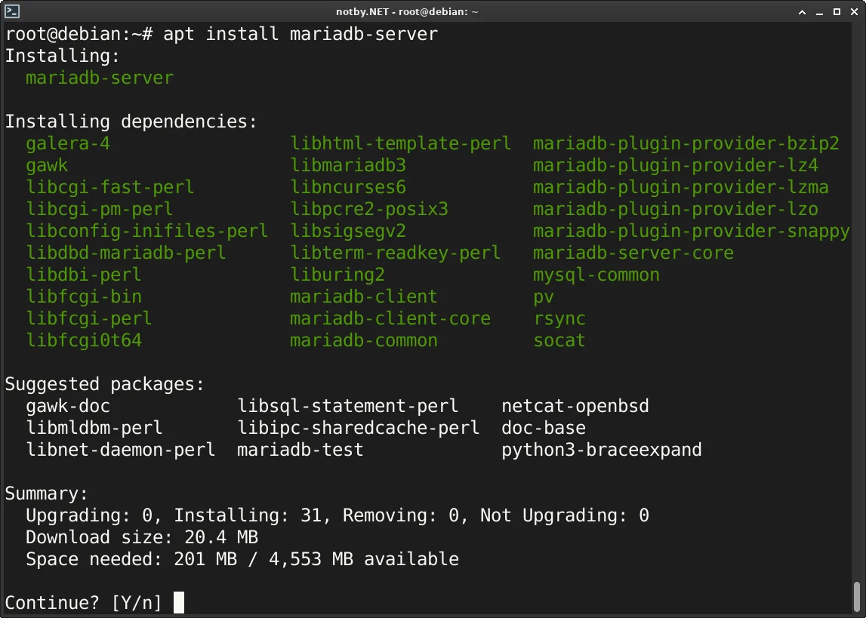Click the vertical scrollbar thumb
Viewport: 866px width, 618px height.
[857, 598]
